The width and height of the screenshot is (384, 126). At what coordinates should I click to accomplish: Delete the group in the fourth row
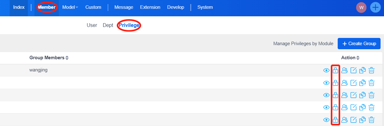pyautogui.click(x=371, y=107)
